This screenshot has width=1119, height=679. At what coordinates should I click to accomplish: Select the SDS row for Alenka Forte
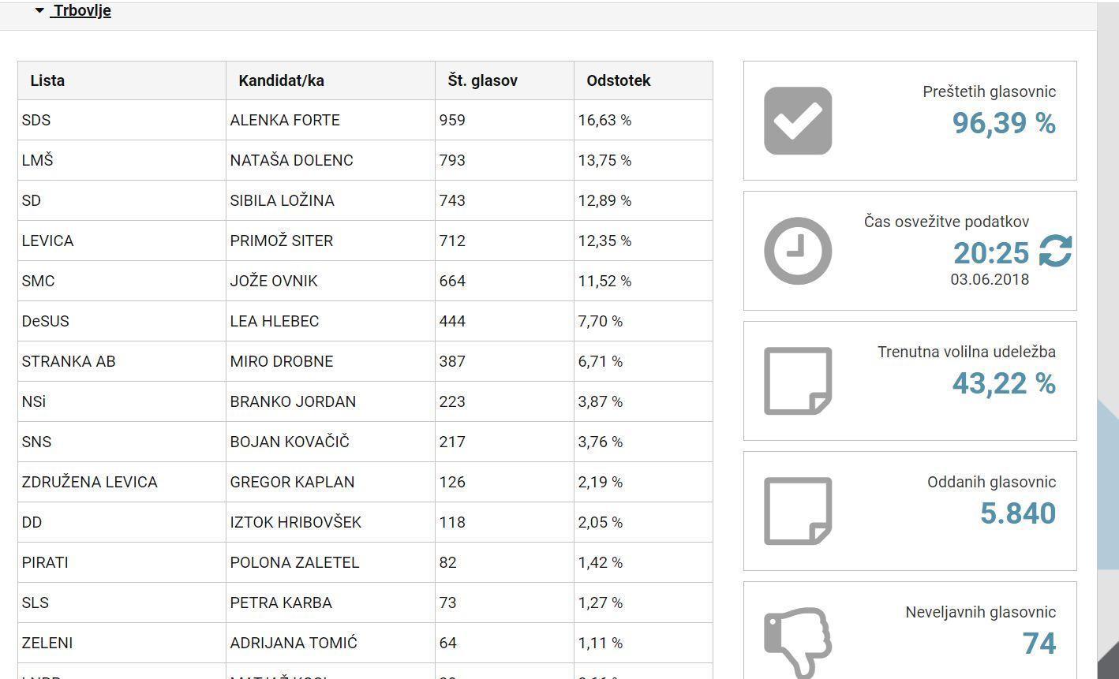click(36, 121)
